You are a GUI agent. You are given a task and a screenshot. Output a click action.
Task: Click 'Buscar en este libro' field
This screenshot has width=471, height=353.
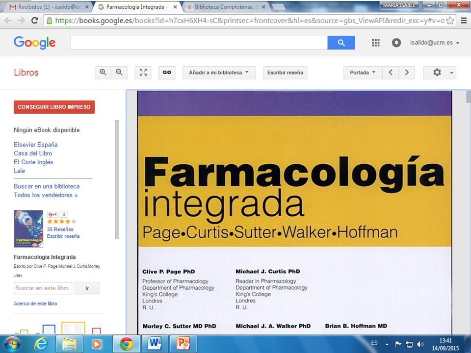point(43,288)
